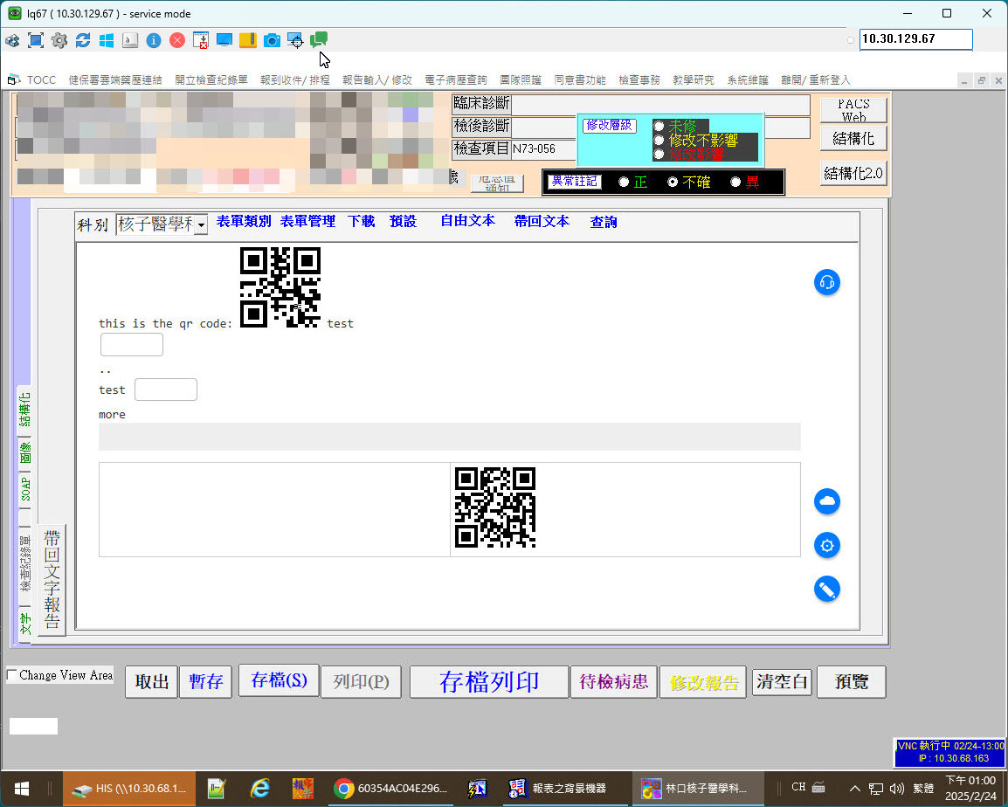The height and width of the screenshot is (807, 1008).
Task: Open the 表單類別 form category menu
Action: click(x=244, y=222)
